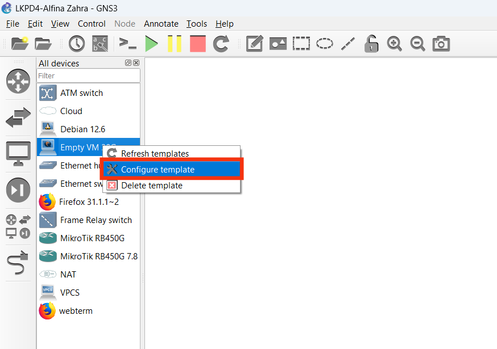This screenshot has width=497, height=349.
Task: Open the snapshot manager clock icon
Action: [76, 44]
